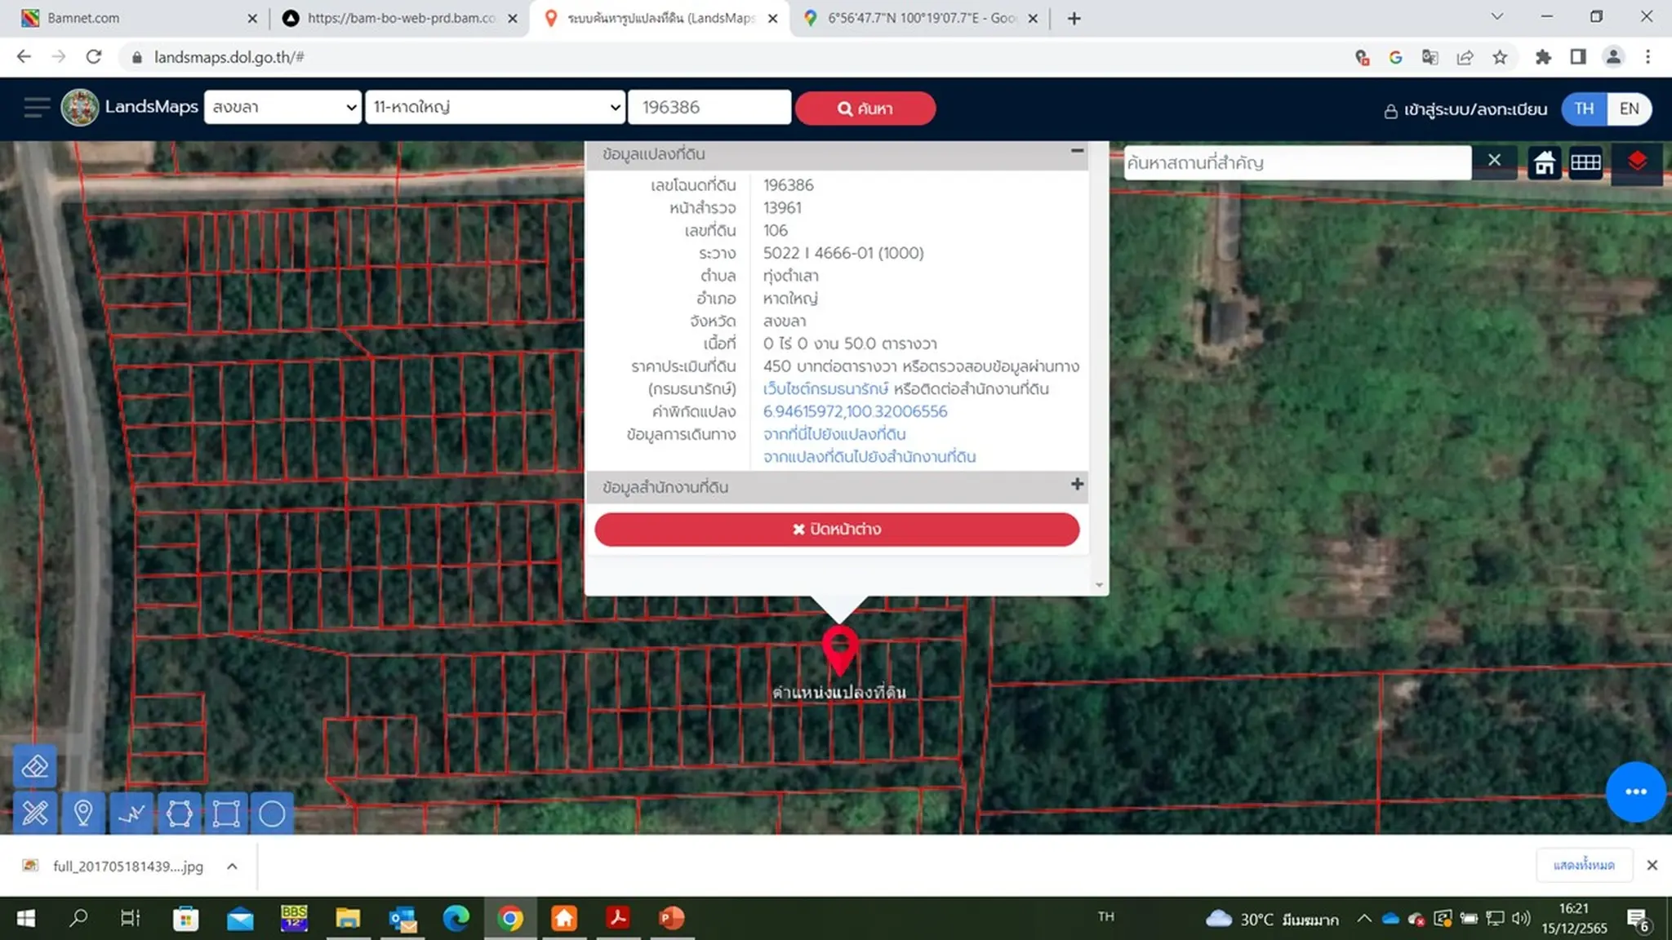
Task: Switch to the Google Maps coordinates tab
Action: coord(921,18)
